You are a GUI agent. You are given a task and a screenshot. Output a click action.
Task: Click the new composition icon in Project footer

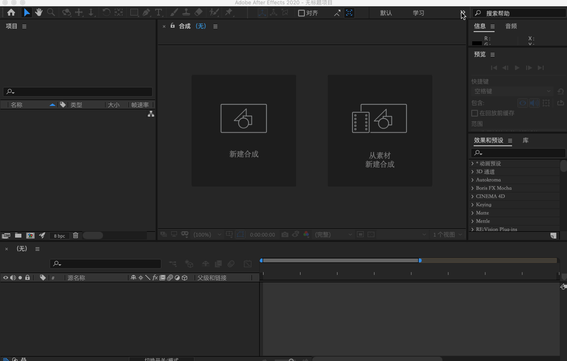click(x=30, y=236)
